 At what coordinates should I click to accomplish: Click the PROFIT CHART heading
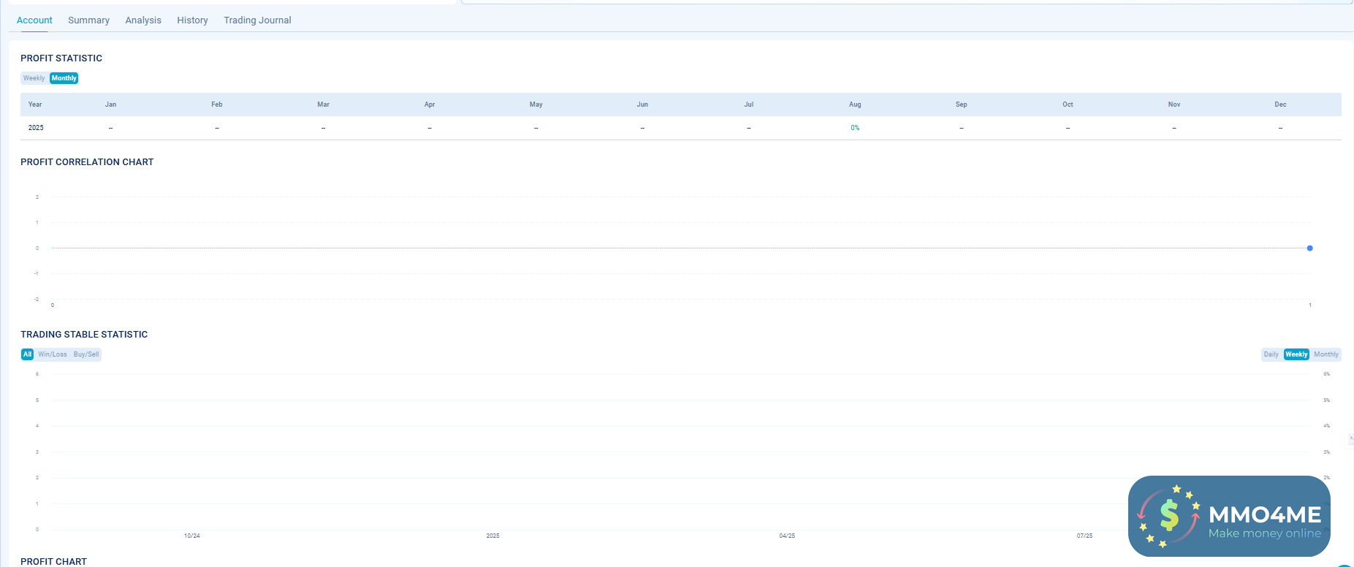click(x=53, y=561)
